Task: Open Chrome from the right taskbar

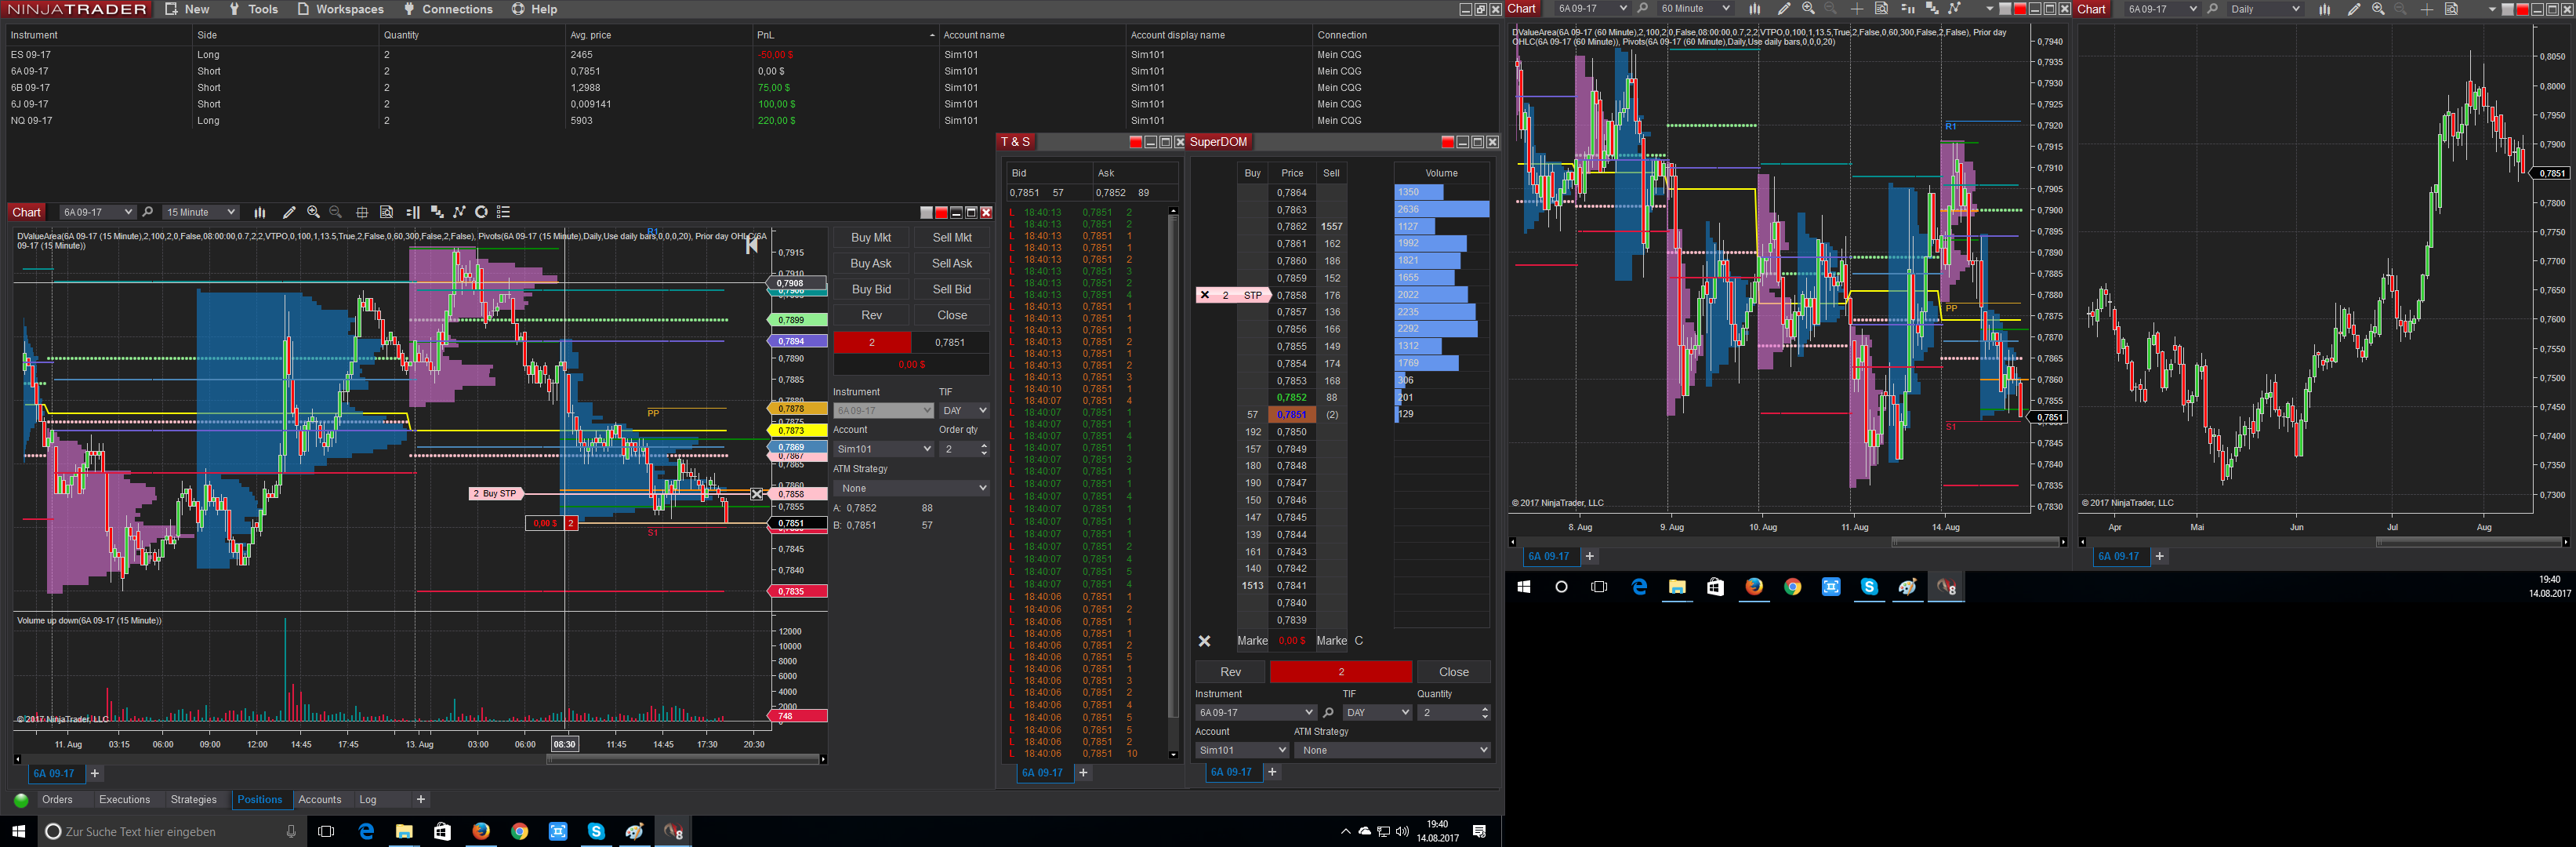Action: 1792,587
